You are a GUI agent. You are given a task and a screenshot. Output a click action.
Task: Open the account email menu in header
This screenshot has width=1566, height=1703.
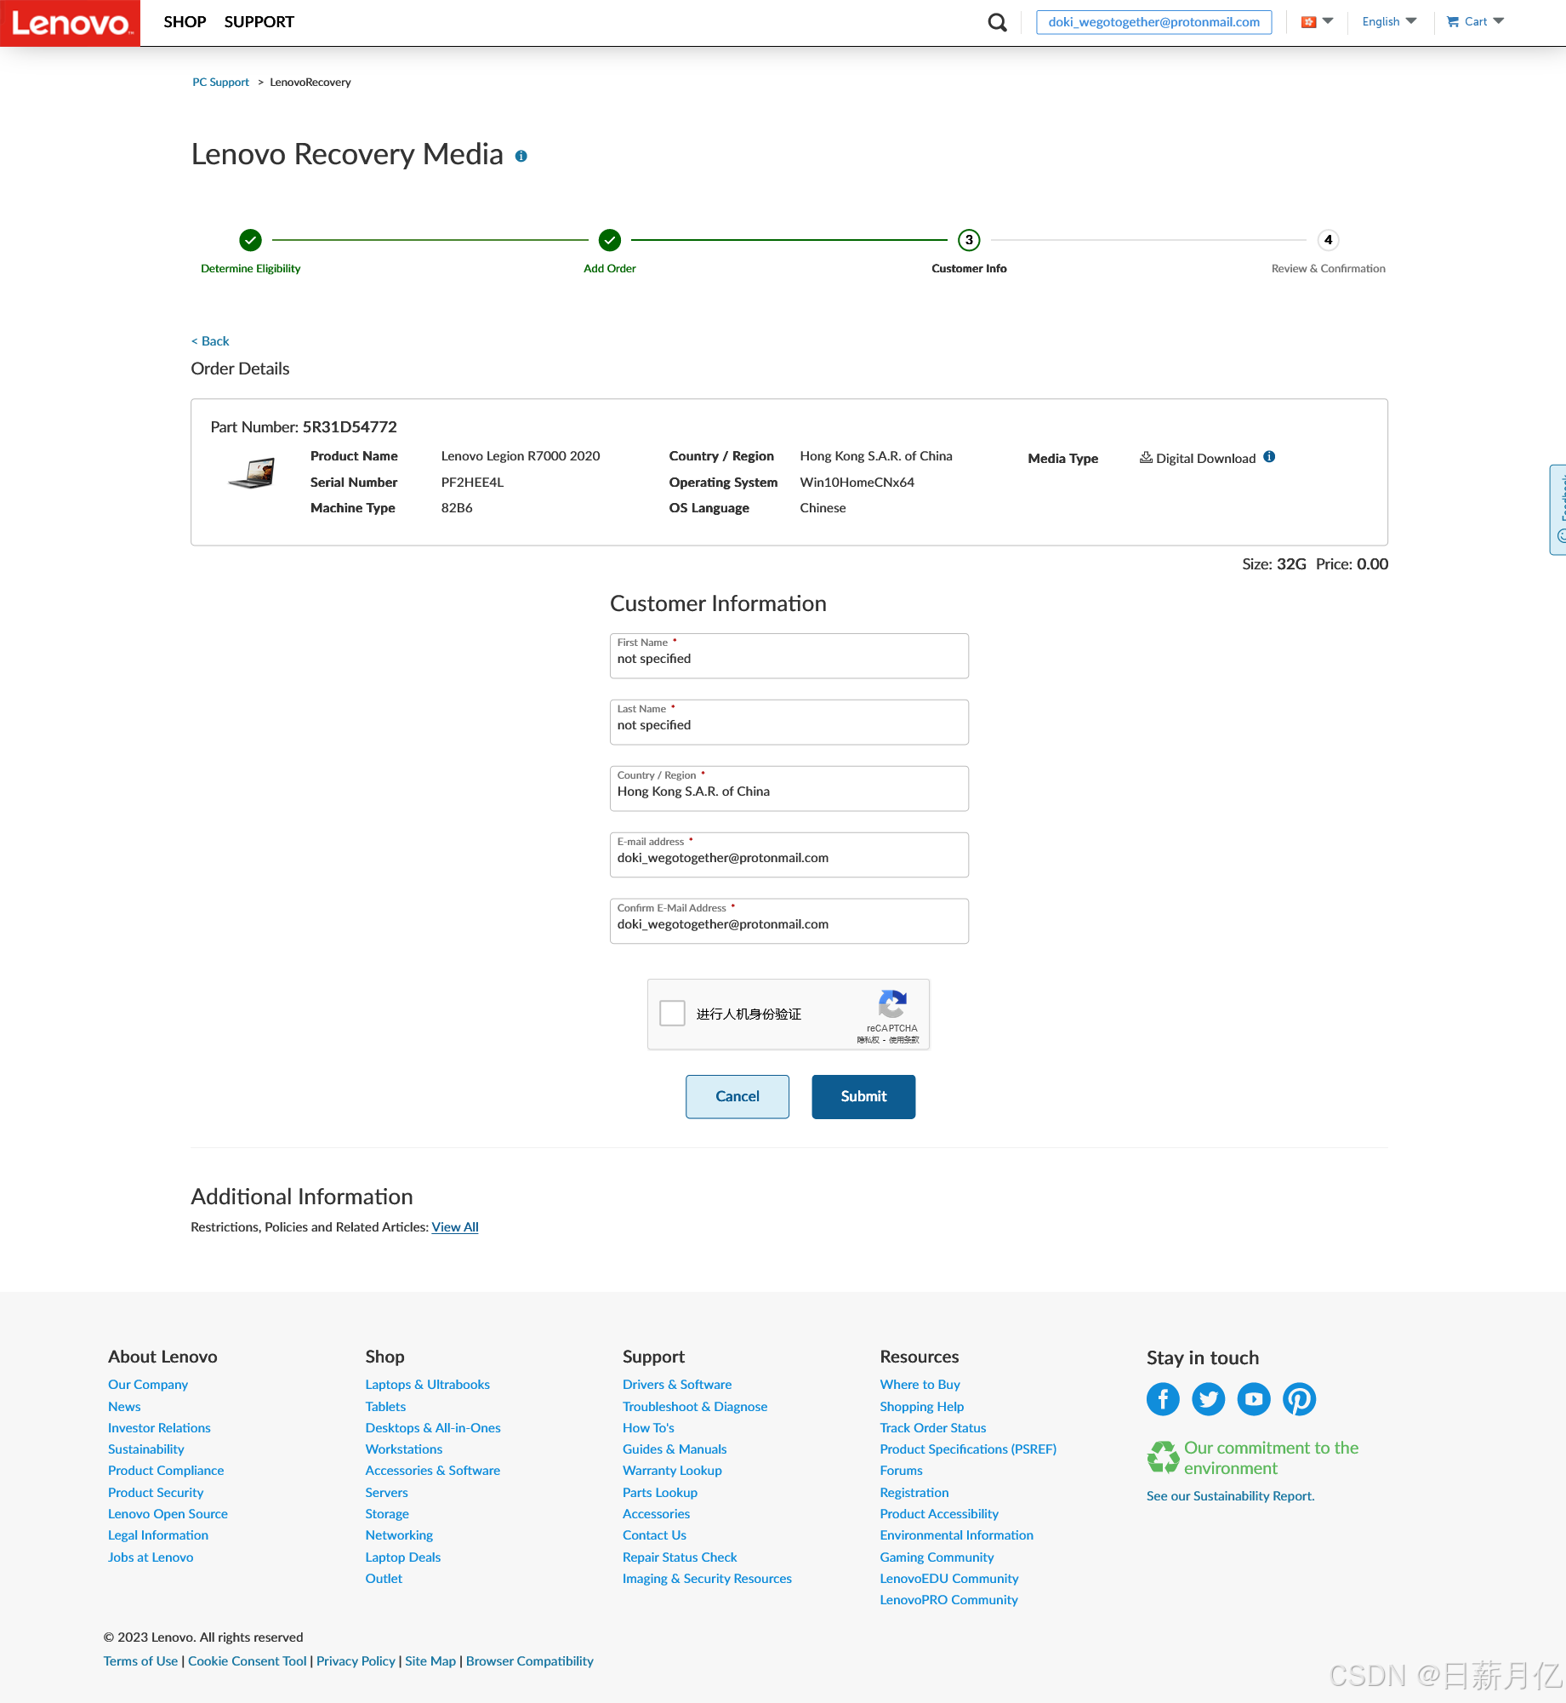pos(1153,22)
